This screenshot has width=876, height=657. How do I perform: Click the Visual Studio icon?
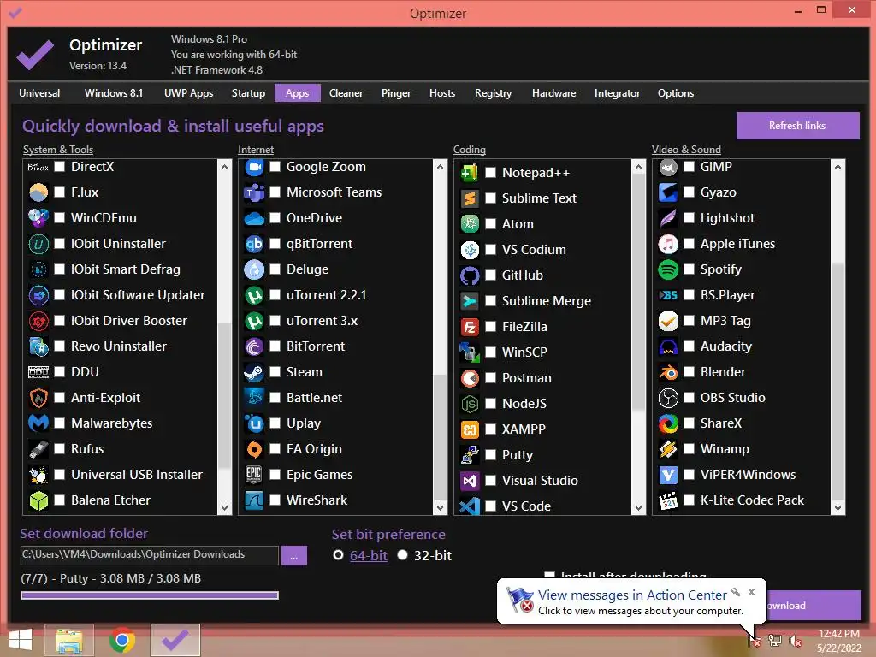pyautogui.click(x=470, y=481)
